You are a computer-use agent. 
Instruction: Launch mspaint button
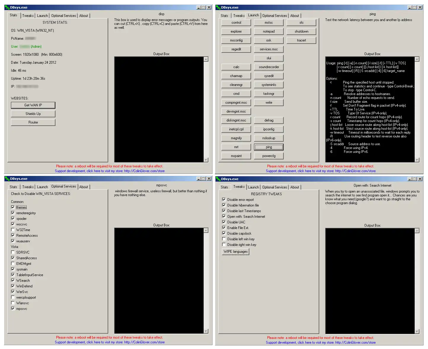point(236,156)
